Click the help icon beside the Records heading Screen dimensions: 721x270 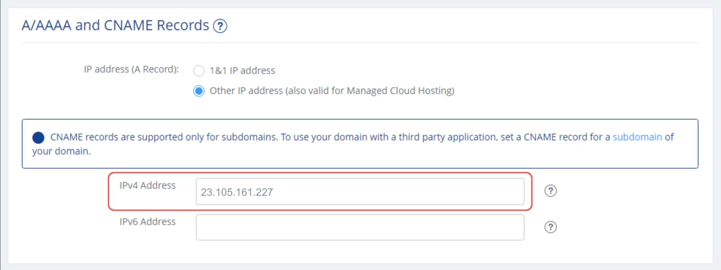point(220,26)
